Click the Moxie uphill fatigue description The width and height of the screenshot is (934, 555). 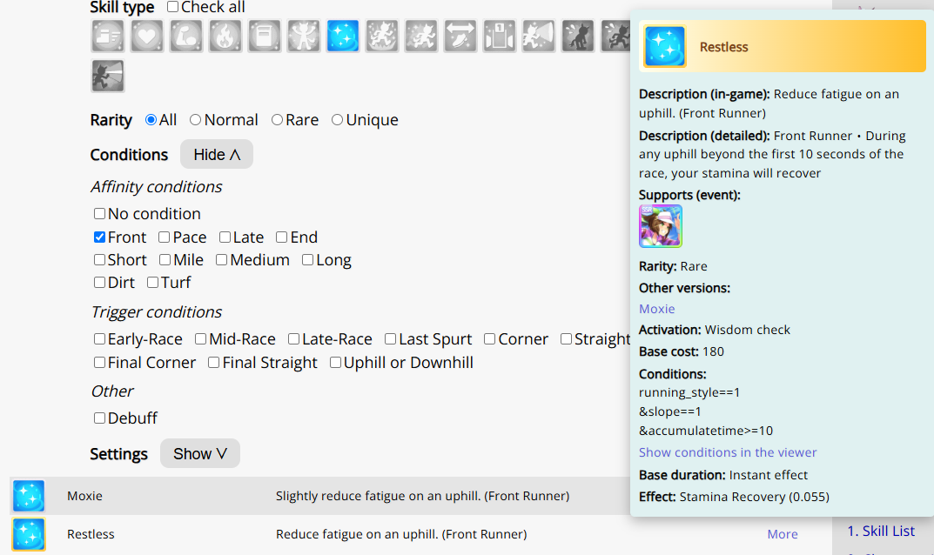[x=422, y=496]
